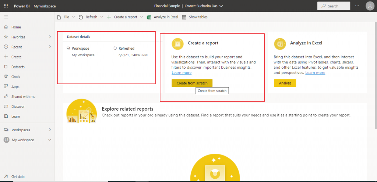Click the refreshed timestamp 6/7/21, 3:48:48 PM
The width and height of the screenshot is (377, 182).
click(133, 55)
